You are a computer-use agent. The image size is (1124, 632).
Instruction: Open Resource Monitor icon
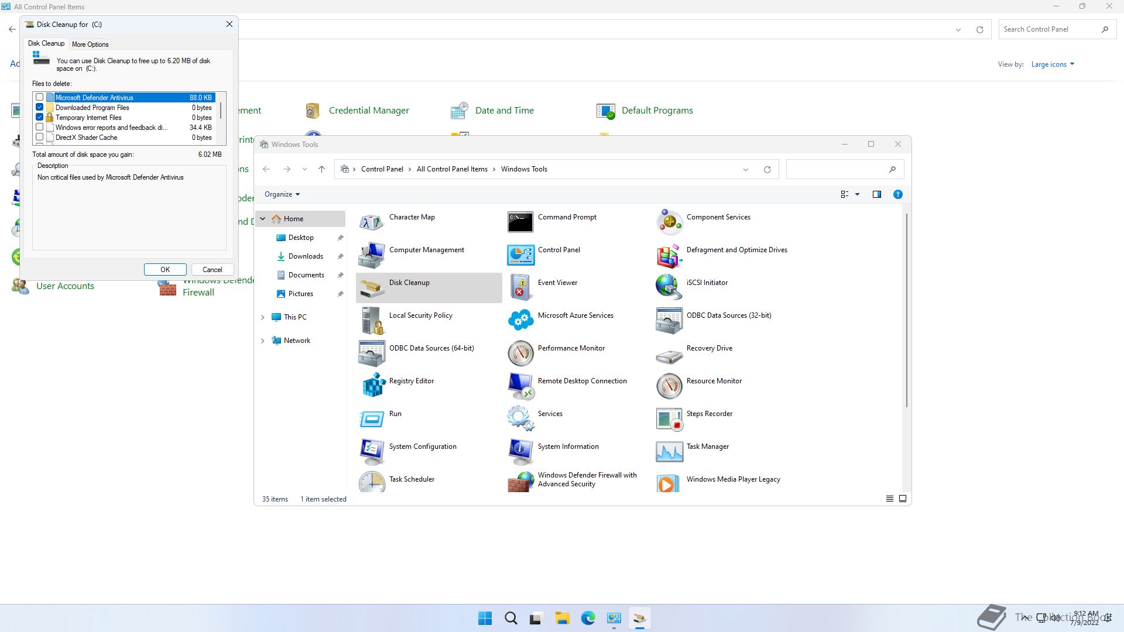669,386
